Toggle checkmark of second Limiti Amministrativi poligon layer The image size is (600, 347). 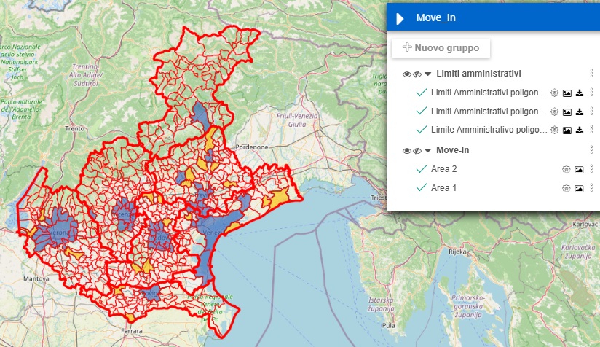pos(422,112)
